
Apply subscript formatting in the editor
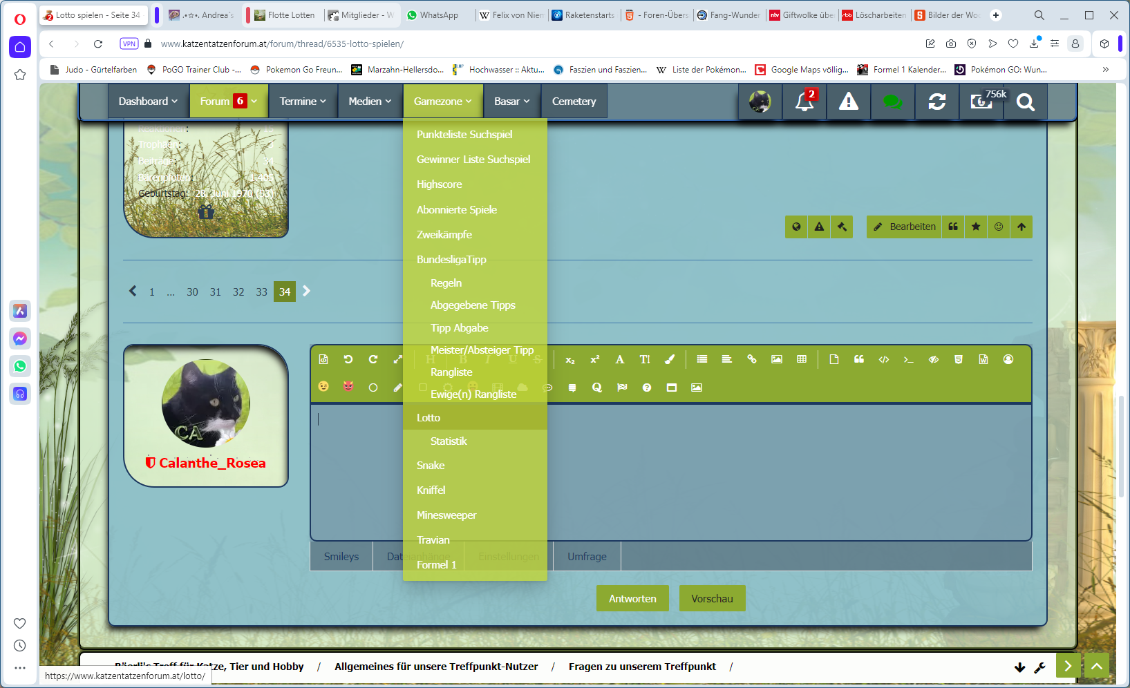570,359
